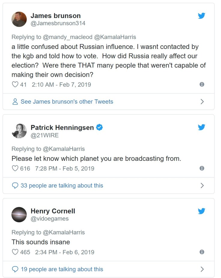Click Twitter bird icon on James brunson's tweet
The width and height of the screenshot is (221, 278).
click(x=201, y=16)
